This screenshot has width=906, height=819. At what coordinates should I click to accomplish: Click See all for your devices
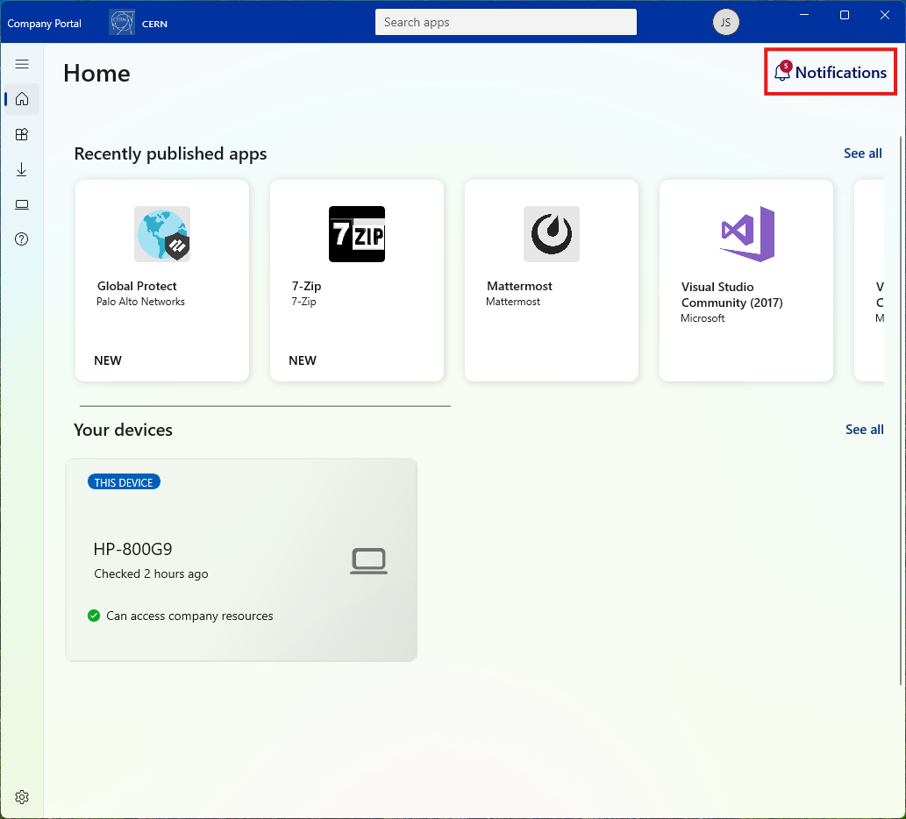(865, 430)
